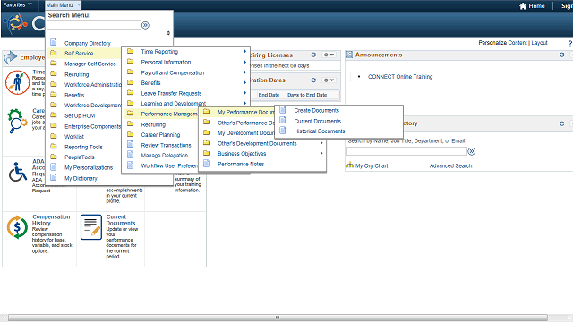Click the Historical Documents page icon
Image resolution: width=573 pixels, height=322 pixels.
(x=283, y=131)
